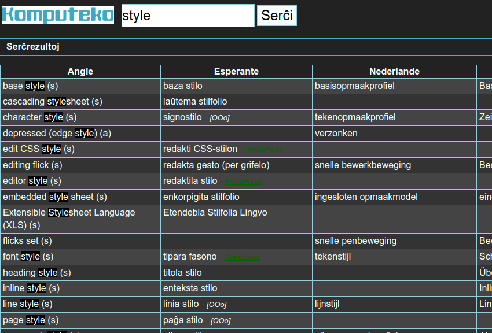Click the 'embedded style sheet (s)' entry
The image size is (492, 333).
click(x=55, y=197)
